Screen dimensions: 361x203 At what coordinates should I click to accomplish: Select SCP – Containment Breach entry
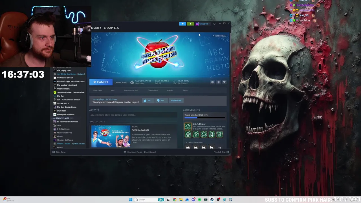coord(68,100)
